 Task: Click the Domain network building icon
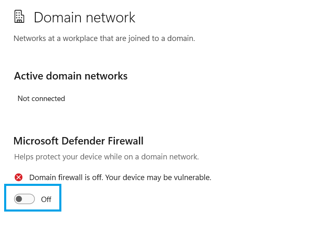click(x=19, y=17)
